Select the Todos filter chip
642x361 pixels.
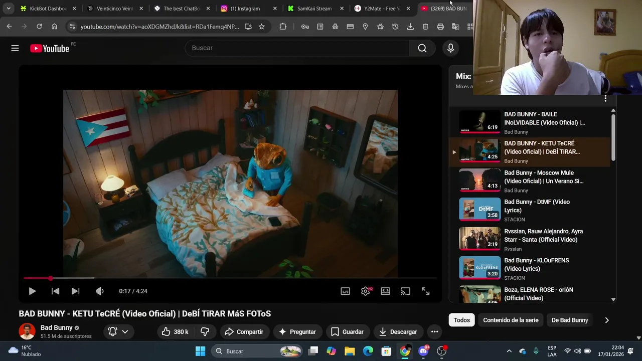coord(462,320)
